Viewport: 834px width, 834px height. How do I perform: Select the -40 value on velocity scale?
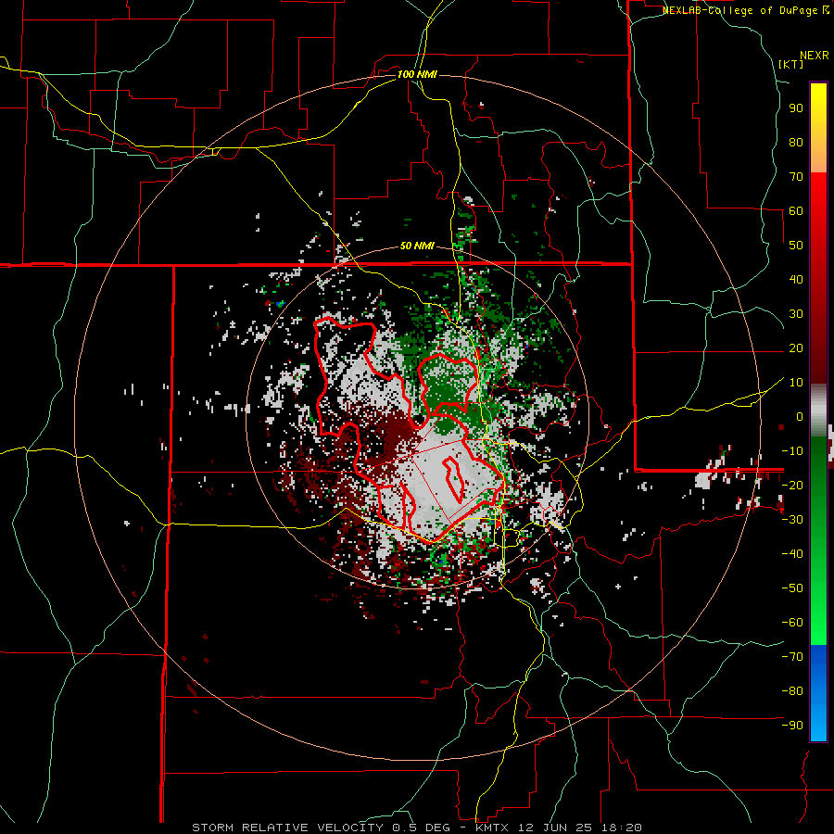(x=792, y=554)
